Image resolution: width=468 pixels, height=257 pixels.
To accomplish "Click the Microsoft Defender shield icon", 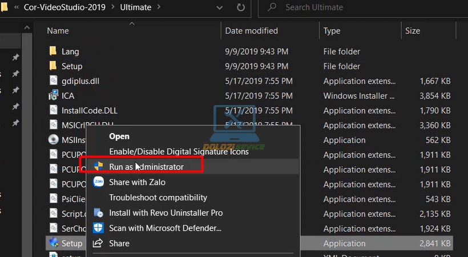I will [x=98, y=228].
